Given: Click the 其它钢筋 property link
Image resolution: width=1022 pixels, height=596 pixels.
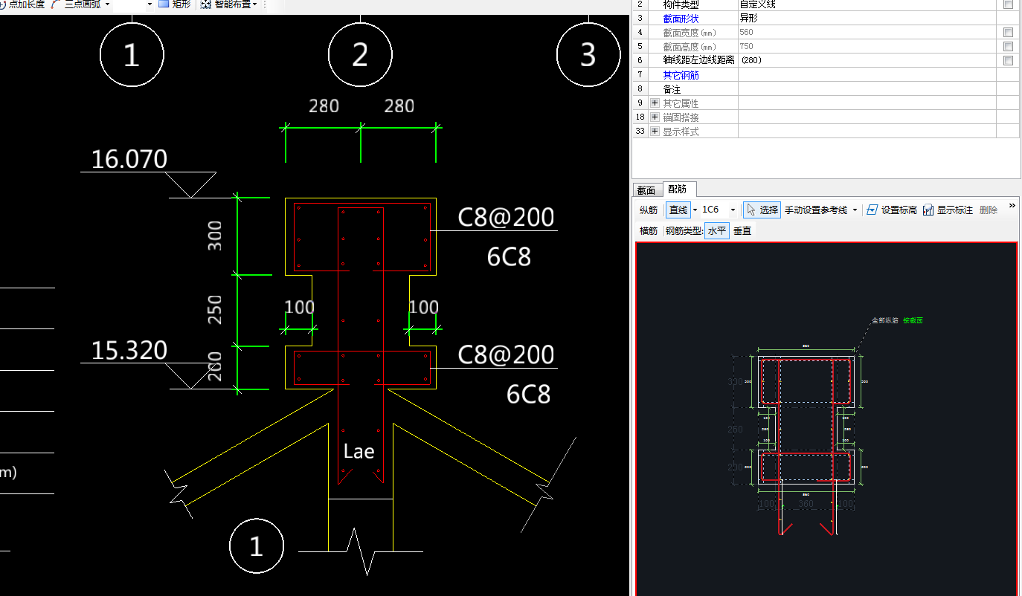Looking at the screenshot, I should click(681, 74).
